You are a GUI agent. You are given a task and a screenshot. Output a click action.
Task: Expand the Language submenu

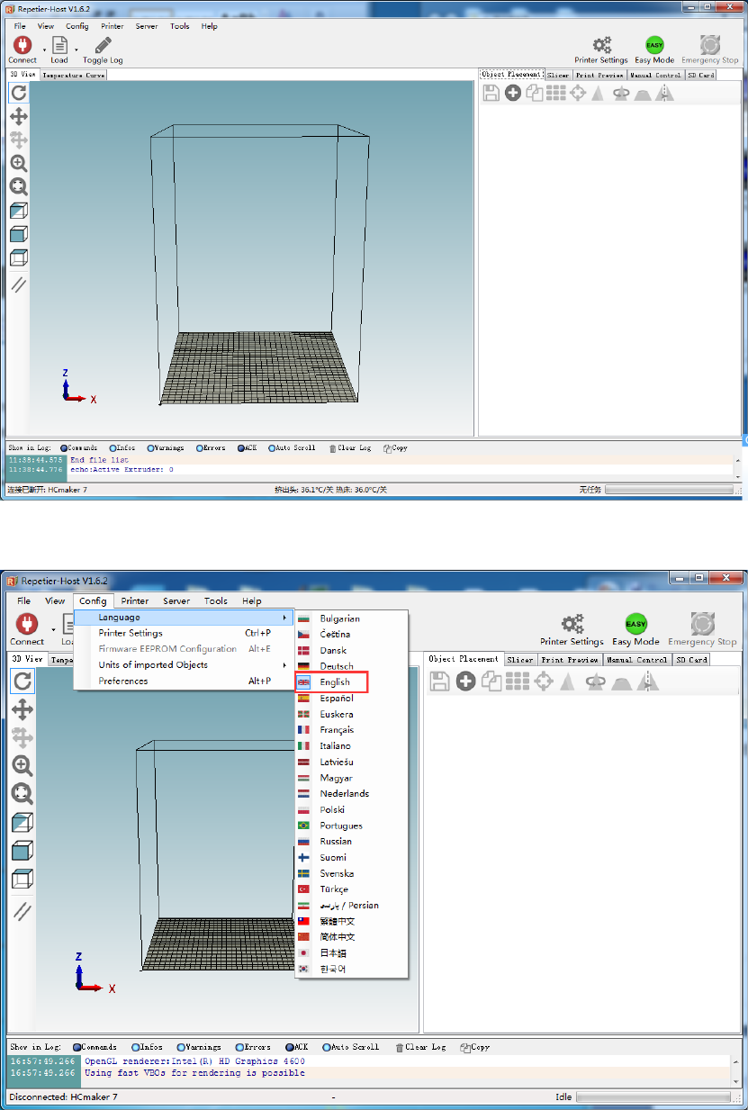pyautogui.click(x=184, y=618)
